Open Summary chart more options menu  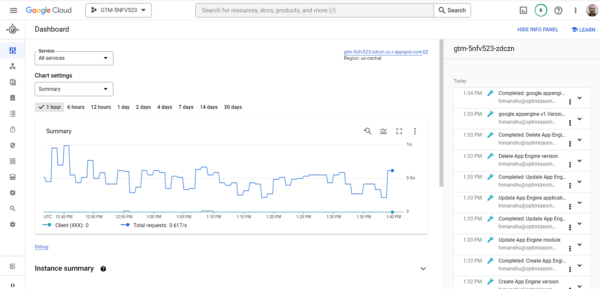pos(414,131)
